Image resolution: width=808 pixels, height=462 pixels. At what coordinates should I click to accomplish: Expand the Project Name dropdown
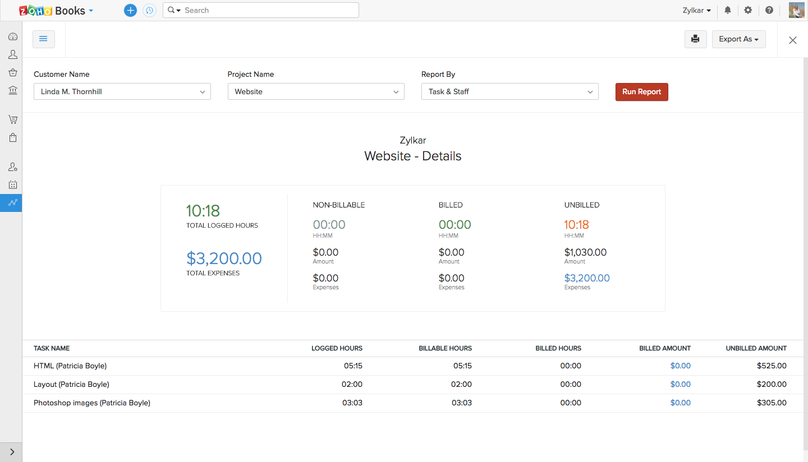click(x=315, y=91)
